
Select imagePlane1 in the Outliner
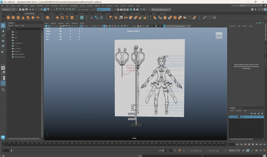(x=19, y=43)
